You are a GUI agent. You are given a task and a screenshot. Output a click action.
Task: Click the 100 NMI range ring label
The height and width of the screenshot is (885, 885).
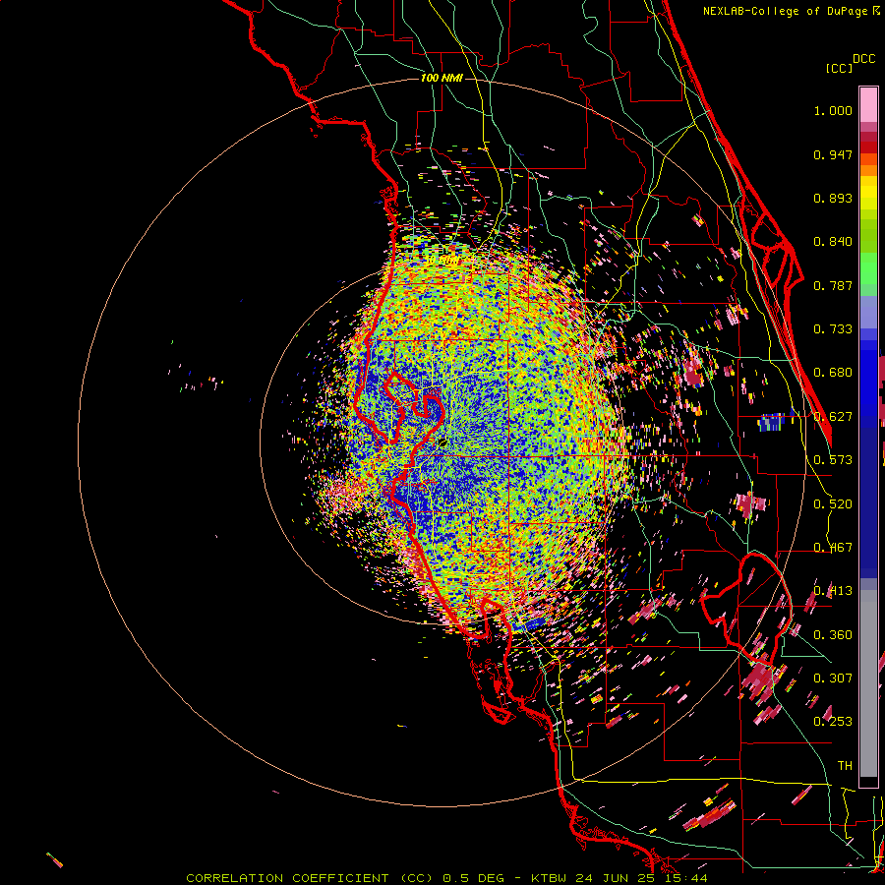pyautogui.click(x=442, y=78)
